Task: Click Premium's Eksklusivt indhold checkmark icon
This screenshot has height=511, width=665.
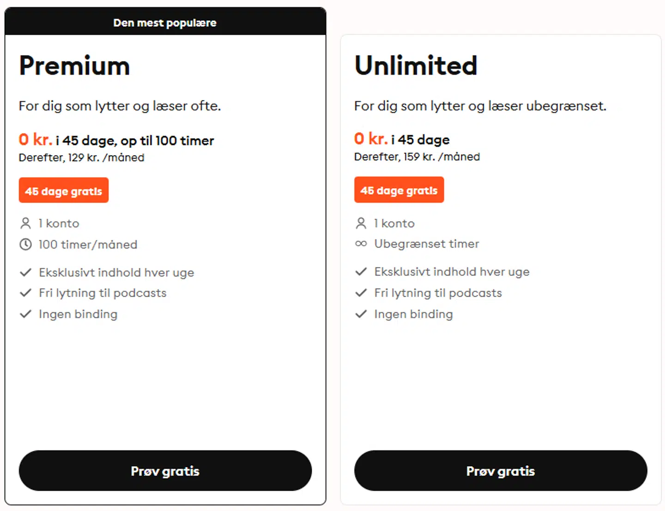Action: coord(25,272)
